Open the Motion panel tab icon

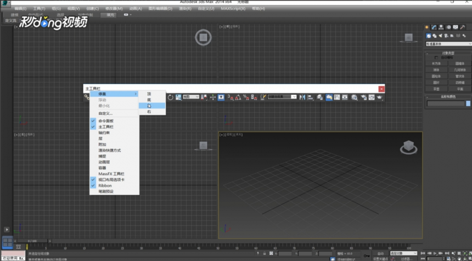[448, 27]
